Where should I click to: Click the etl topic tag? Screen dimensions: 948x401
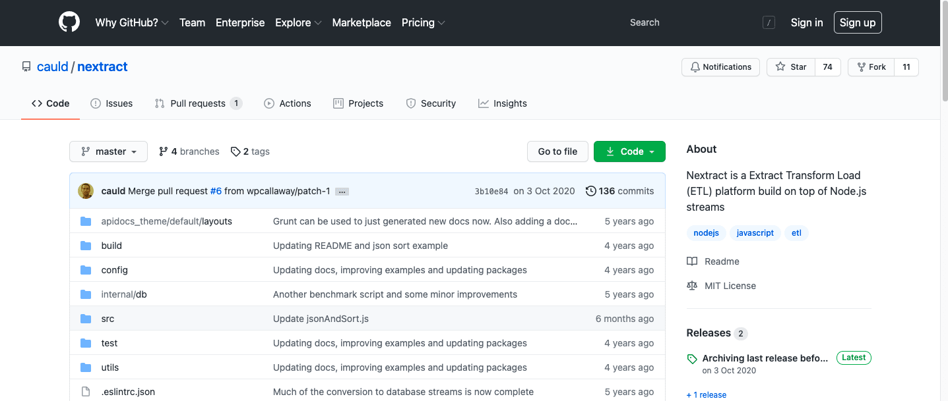(x=796, y=233)
